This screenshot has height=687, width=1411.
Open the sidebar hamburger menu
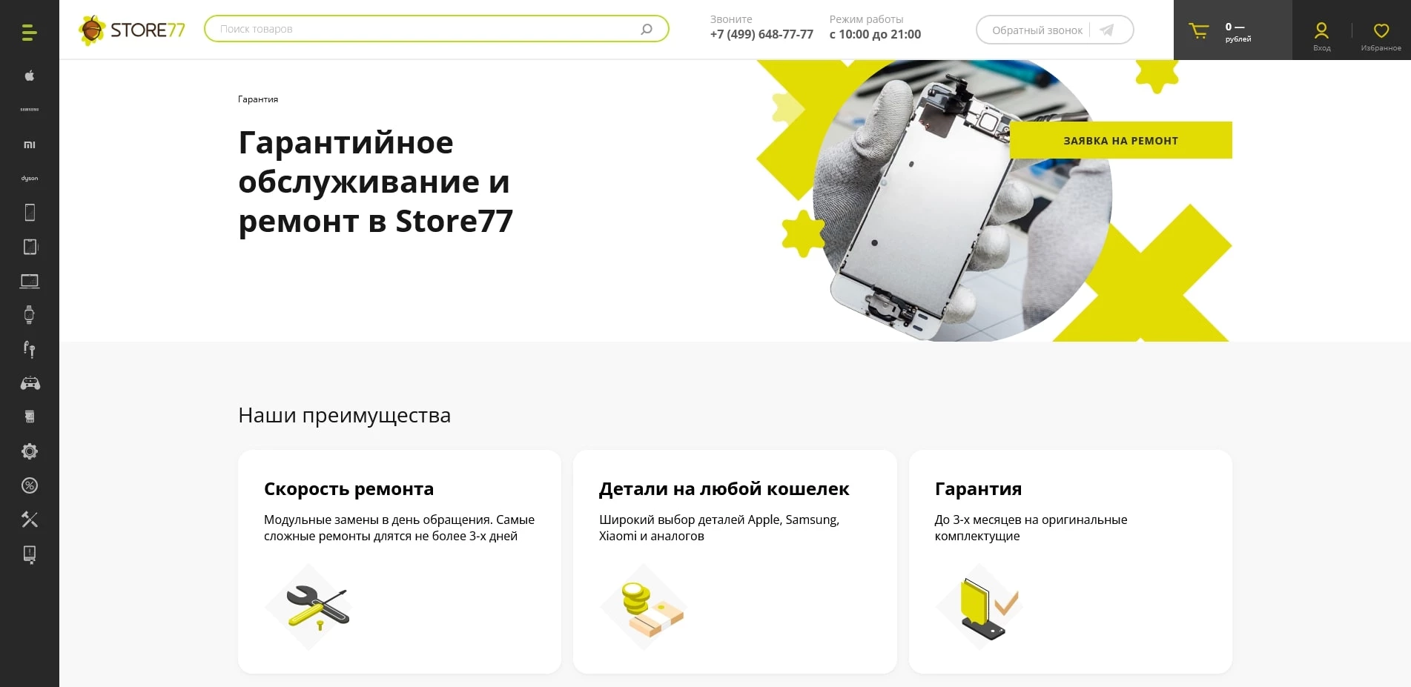point(29,32)
